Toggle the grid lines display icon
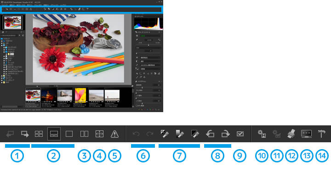The height and width of the screenshot is (183, 331). coord(99,134)
